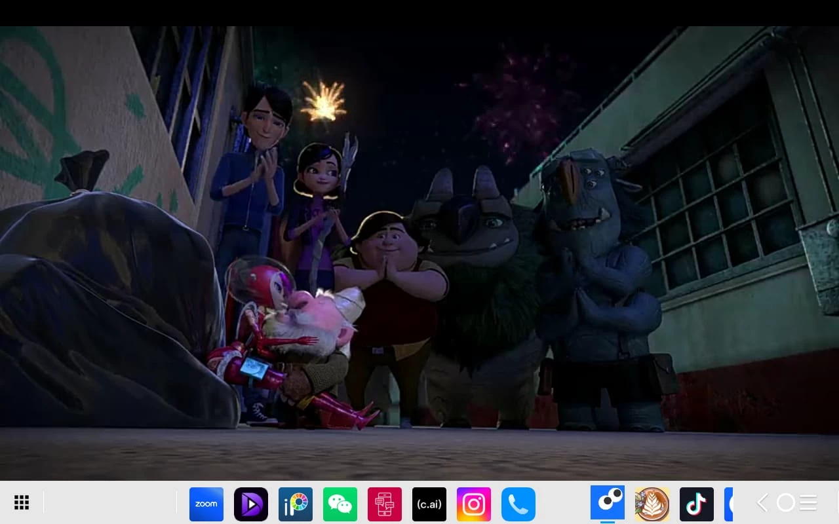Launch Zoom from the taskbar
This screenshot has width=839, height=524.
pyautogui.click(x=206, y=504)
